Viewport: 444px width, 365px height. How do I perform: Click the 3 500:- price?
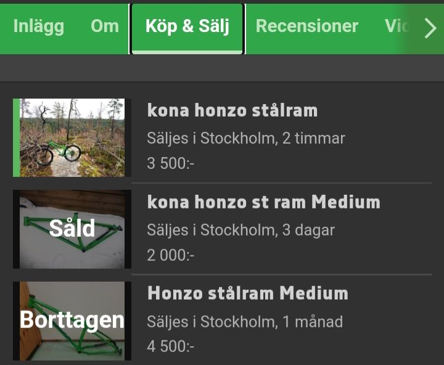171,163
